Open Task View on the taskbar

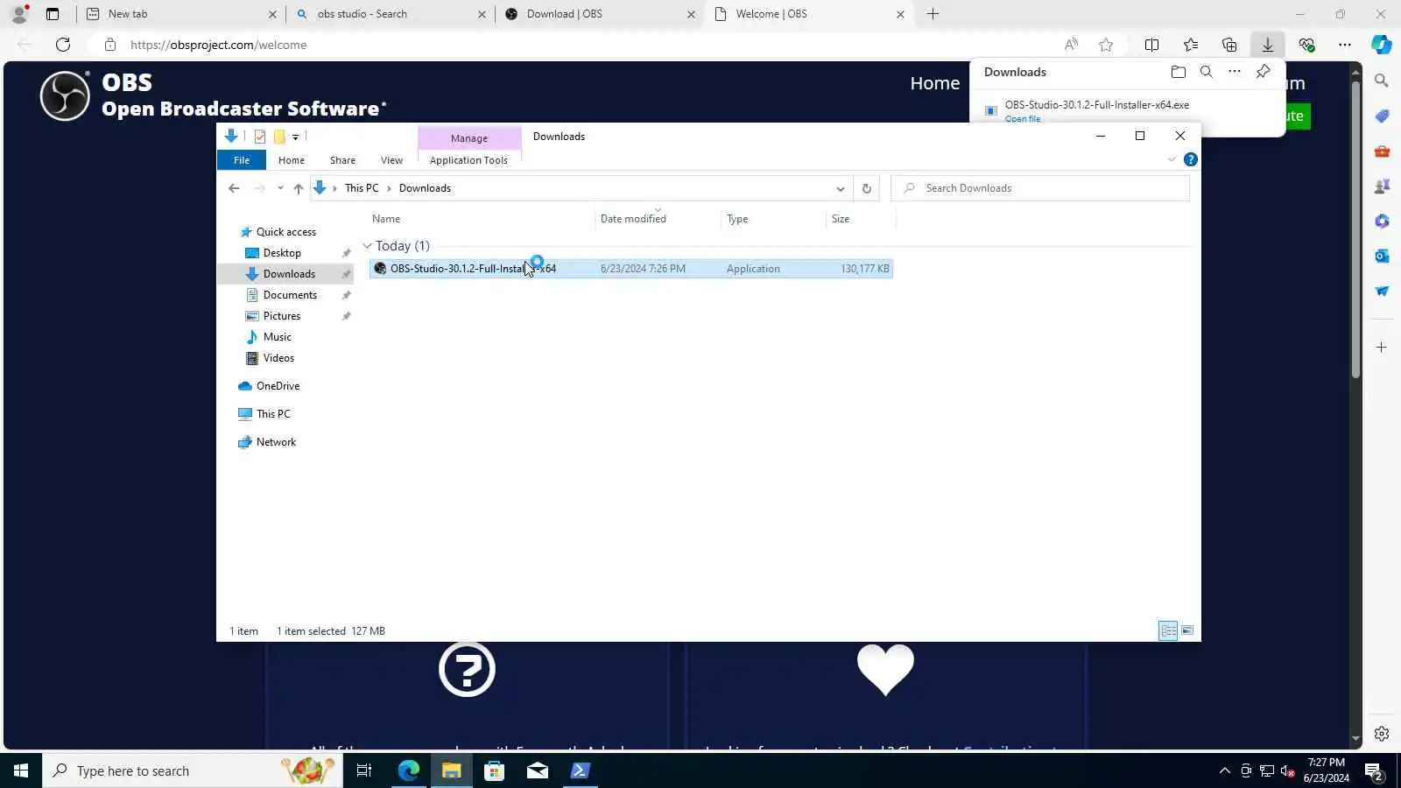pyautogui.click(x=364, y=770)
